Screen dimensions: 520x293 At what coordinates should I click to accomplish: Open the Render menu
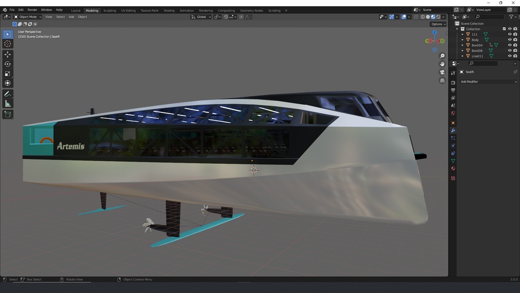pos(32,10)
